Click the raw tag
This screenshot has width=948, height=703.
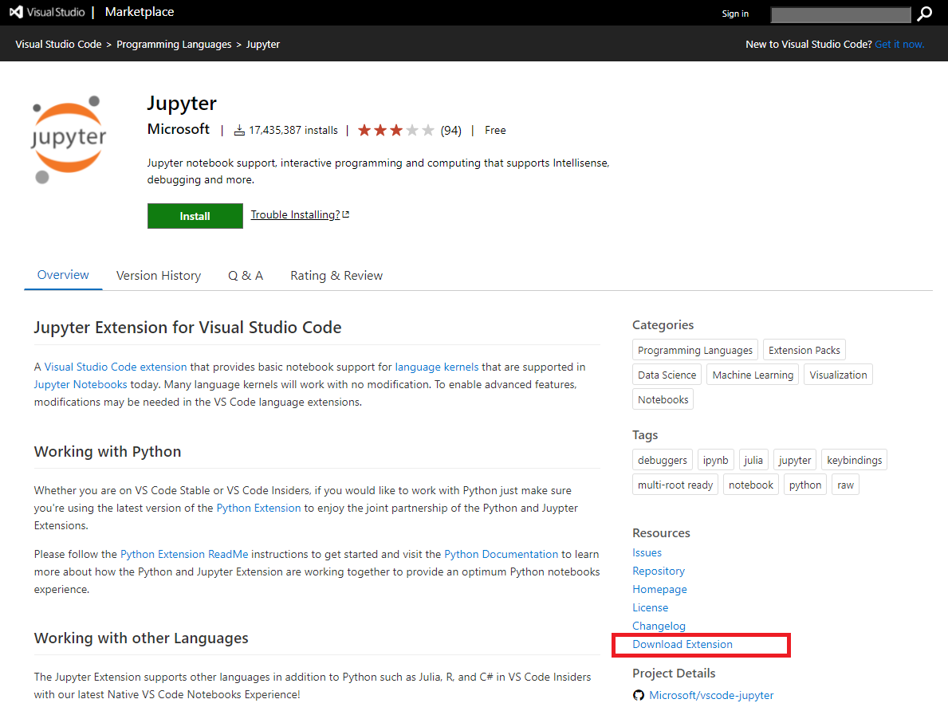point(845,485)
